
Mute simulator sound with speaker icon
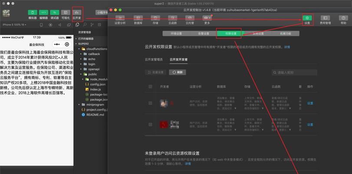[60, 25]
